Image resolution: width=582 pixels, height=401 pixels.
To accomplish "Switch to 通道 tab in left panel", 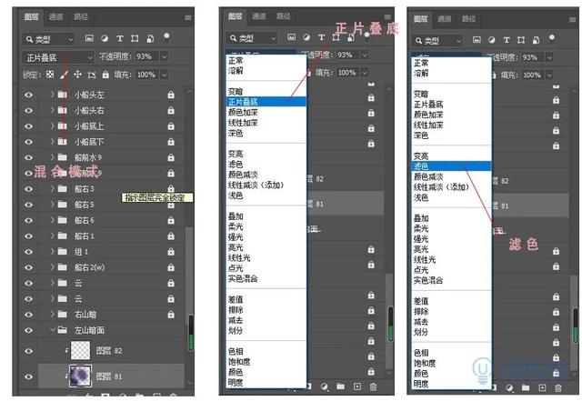I will pos(56,16).
